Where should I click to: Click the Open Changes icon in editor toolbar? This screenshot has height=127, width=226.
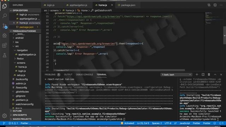point(209,5)
